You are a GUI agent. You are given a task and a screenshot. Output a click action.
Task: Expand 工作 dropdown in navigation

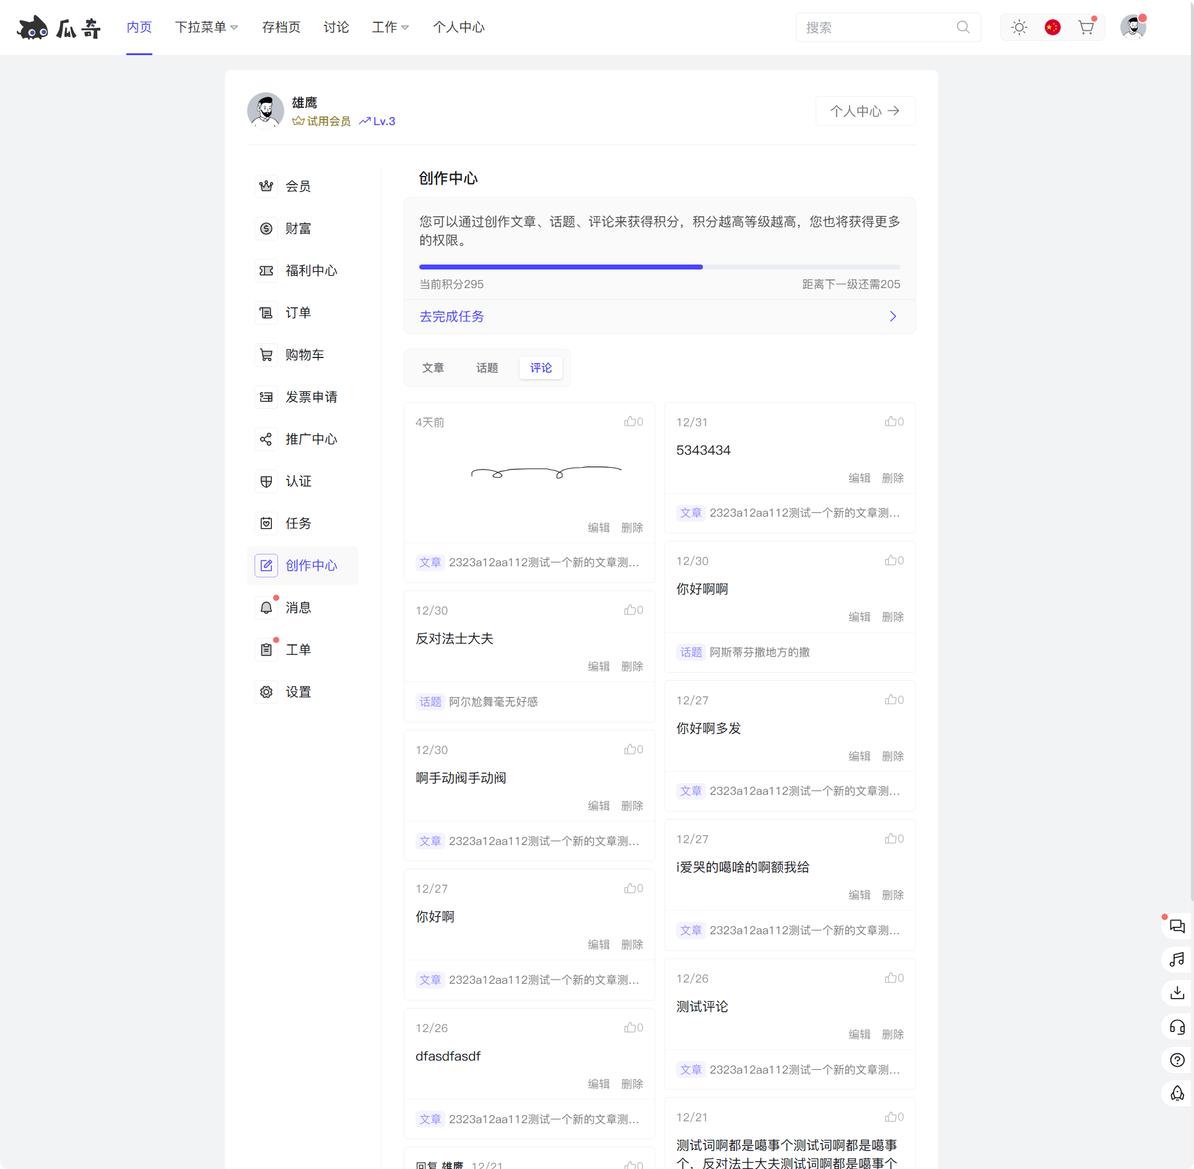(390, 27)
